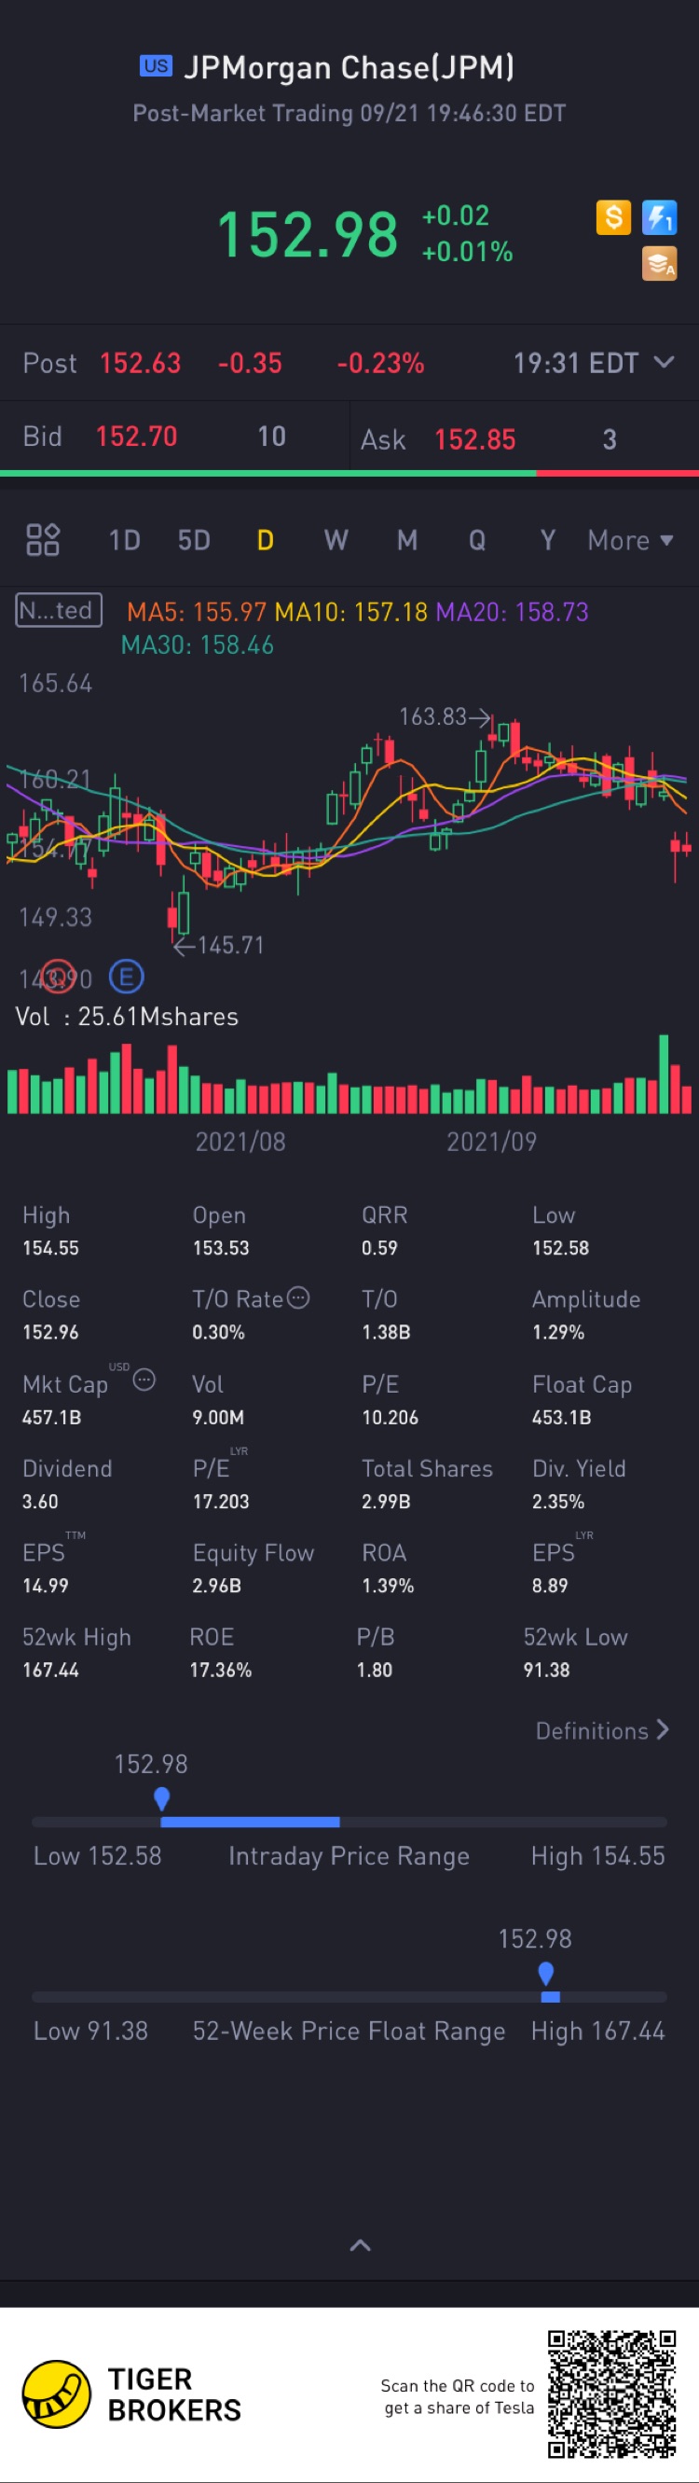699x2483 pixels.
Task: Tap the JPMorgan Chase(JPM) title
Action: (x=349, y=66)
